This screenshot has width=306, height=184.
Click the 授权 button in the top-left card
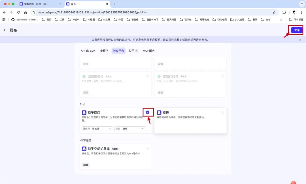[x=86, y=64]
